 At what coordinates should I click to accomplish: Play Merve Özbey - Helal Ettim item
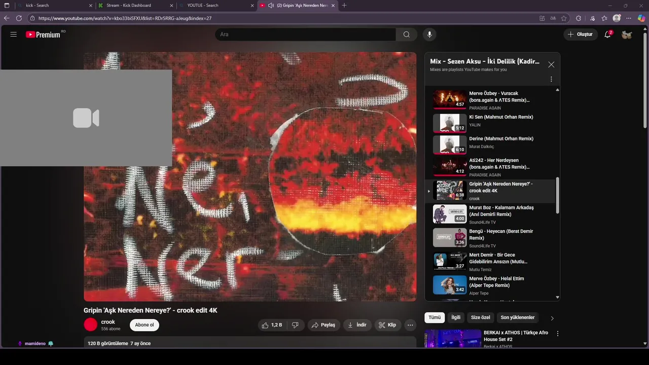point(491,285)
